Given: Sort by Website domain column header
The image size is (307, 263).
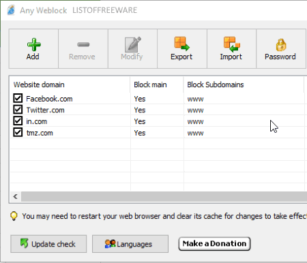Looking at the screenshot, I should [70, 84].
